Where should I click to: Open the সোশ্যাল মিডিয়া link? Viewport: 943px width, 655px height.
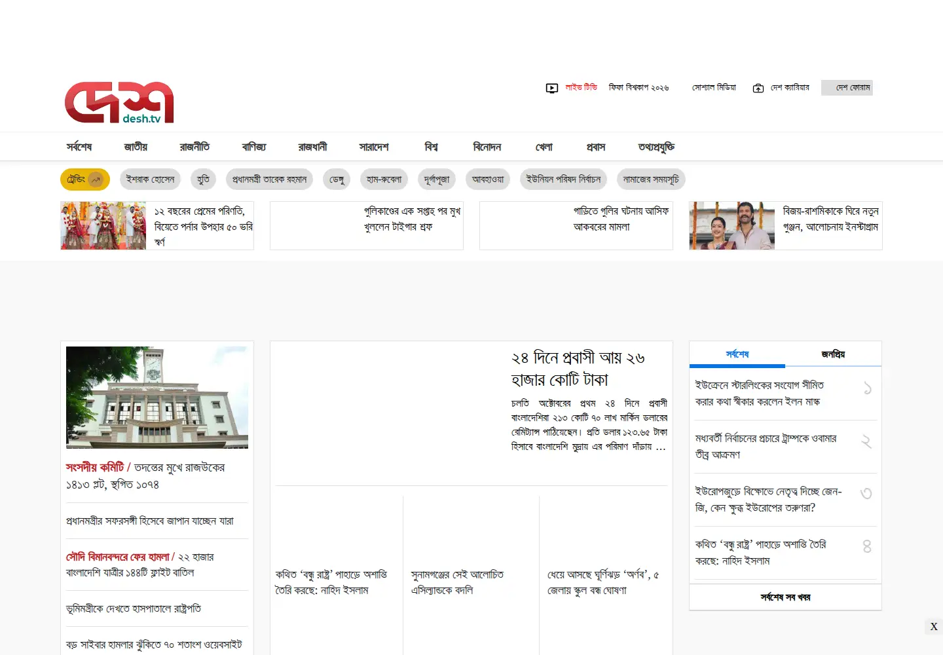coord(714,88)
